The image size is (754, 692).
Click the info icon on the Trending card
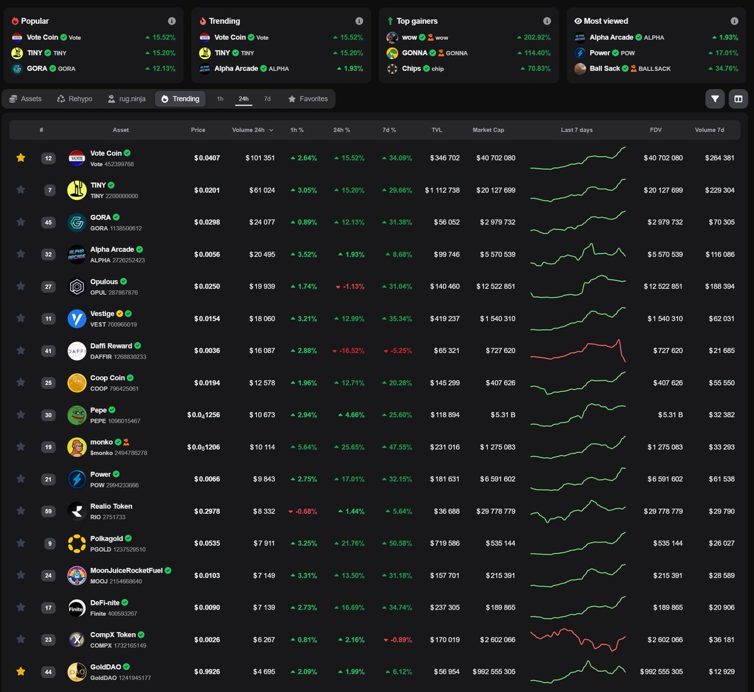tap(359, 20)
